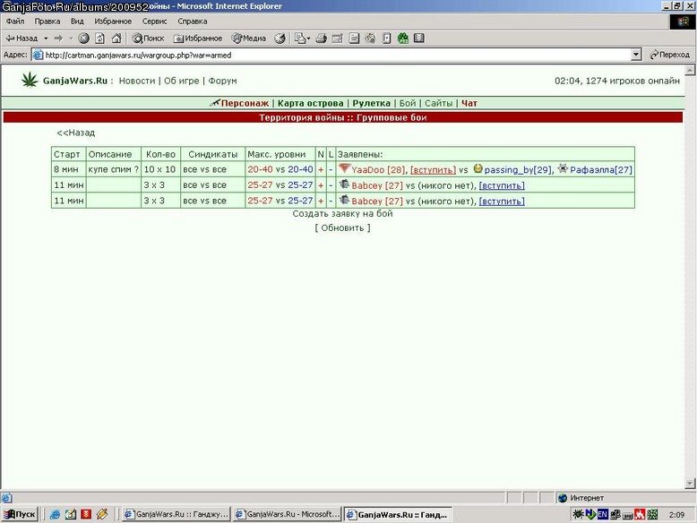The image size is (697, 523).
Task: Click the Карта острова navigation link
Action: (310, 103)
